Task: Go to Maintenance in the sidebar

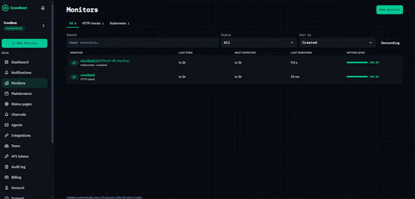Action: pyautogui.click(x=24, y=94)
